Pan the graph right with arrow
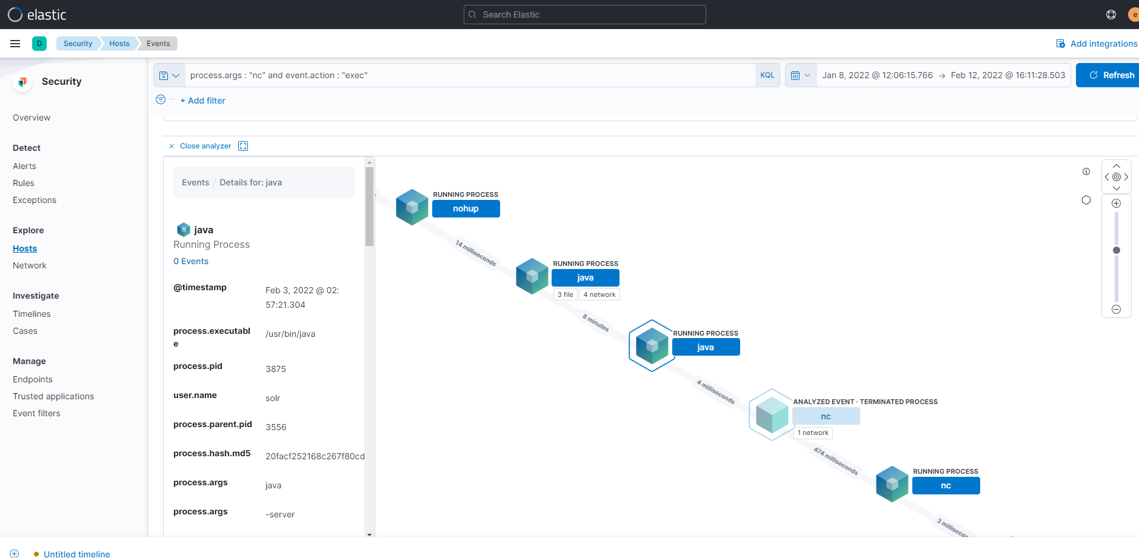1139x558 pixels. (x=1126, y=177)
